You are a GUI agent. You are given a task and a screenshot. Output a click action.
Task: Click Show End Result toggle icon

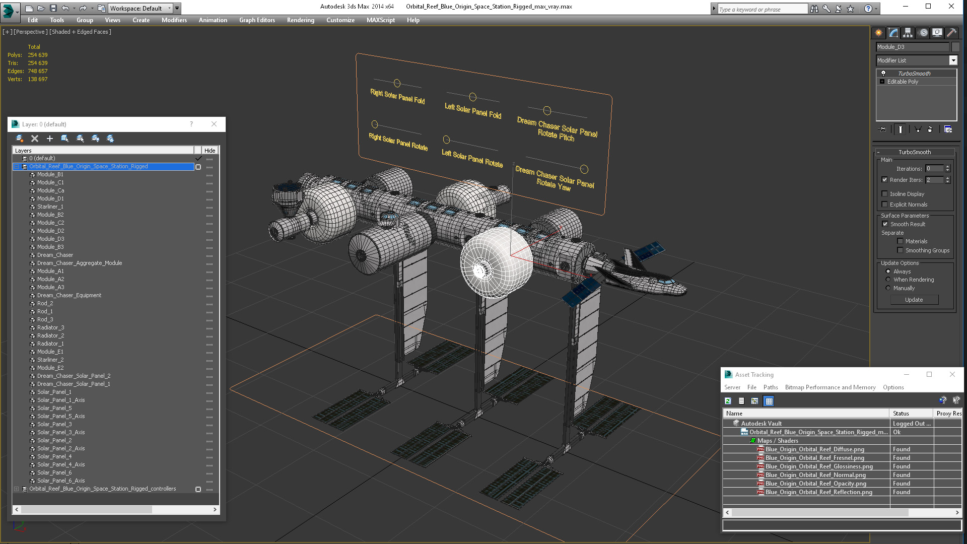900,129
